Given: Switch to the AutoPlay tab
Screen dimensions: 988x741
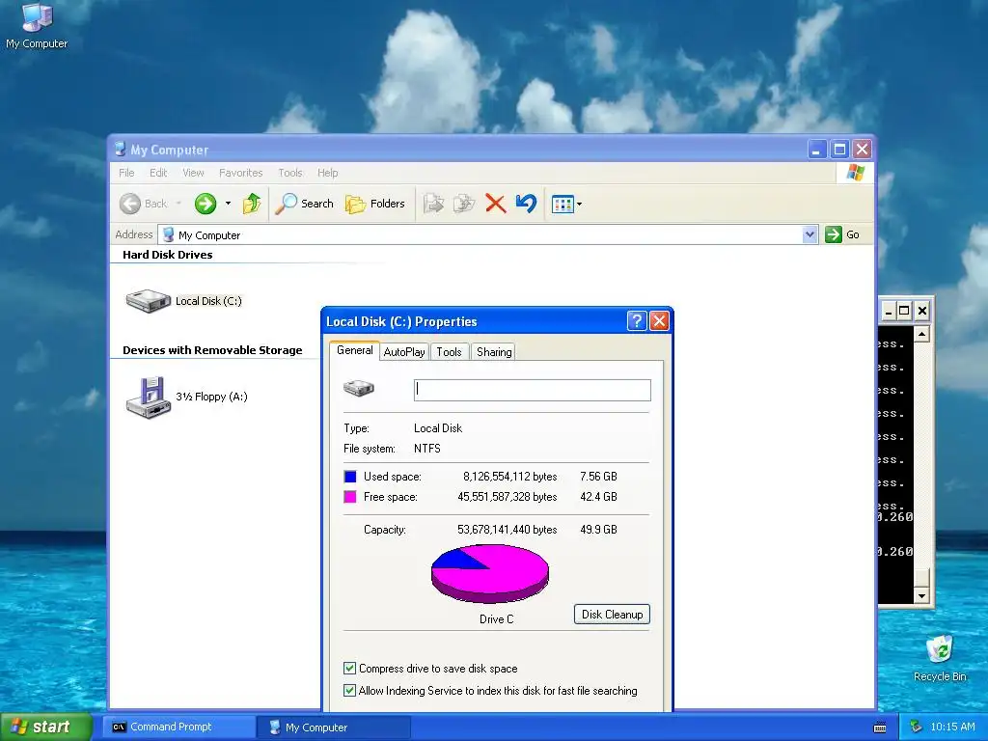Looking at the screenshot, I should tap(404, 352).
